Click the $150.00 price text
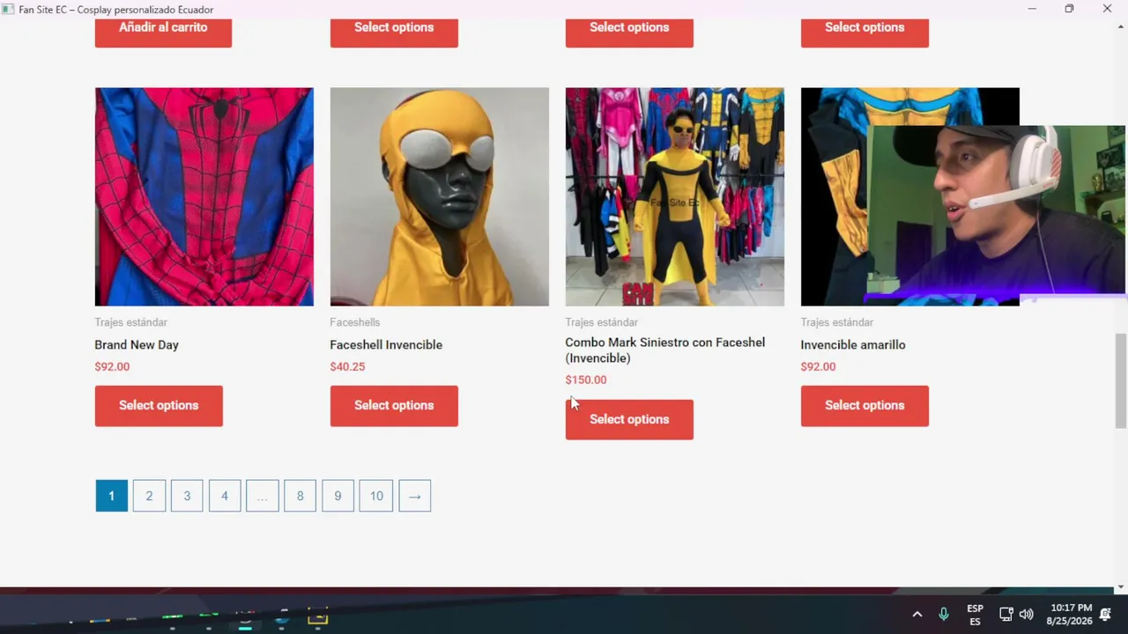The width and height of the screenshot is (1128, 634). (x=586, y=380)
